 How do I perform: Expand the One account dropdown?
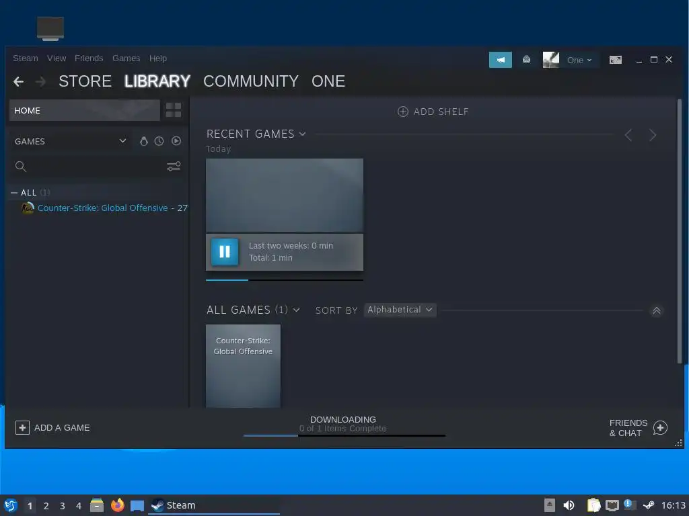coord(579,60)
